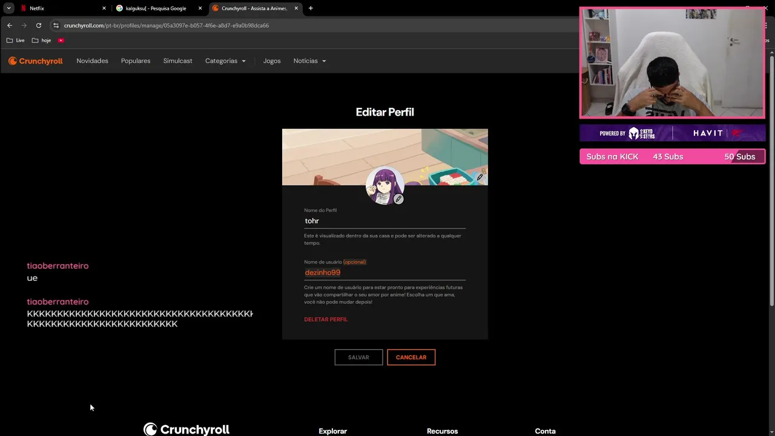Open the YouTube bookmark icon

click(61, 41)
